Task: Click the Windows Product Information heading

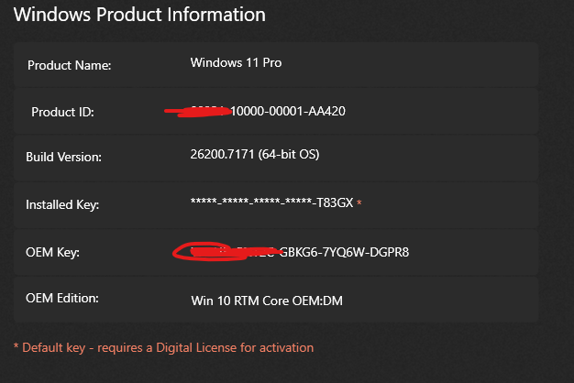Action: (x=139, y=15)
